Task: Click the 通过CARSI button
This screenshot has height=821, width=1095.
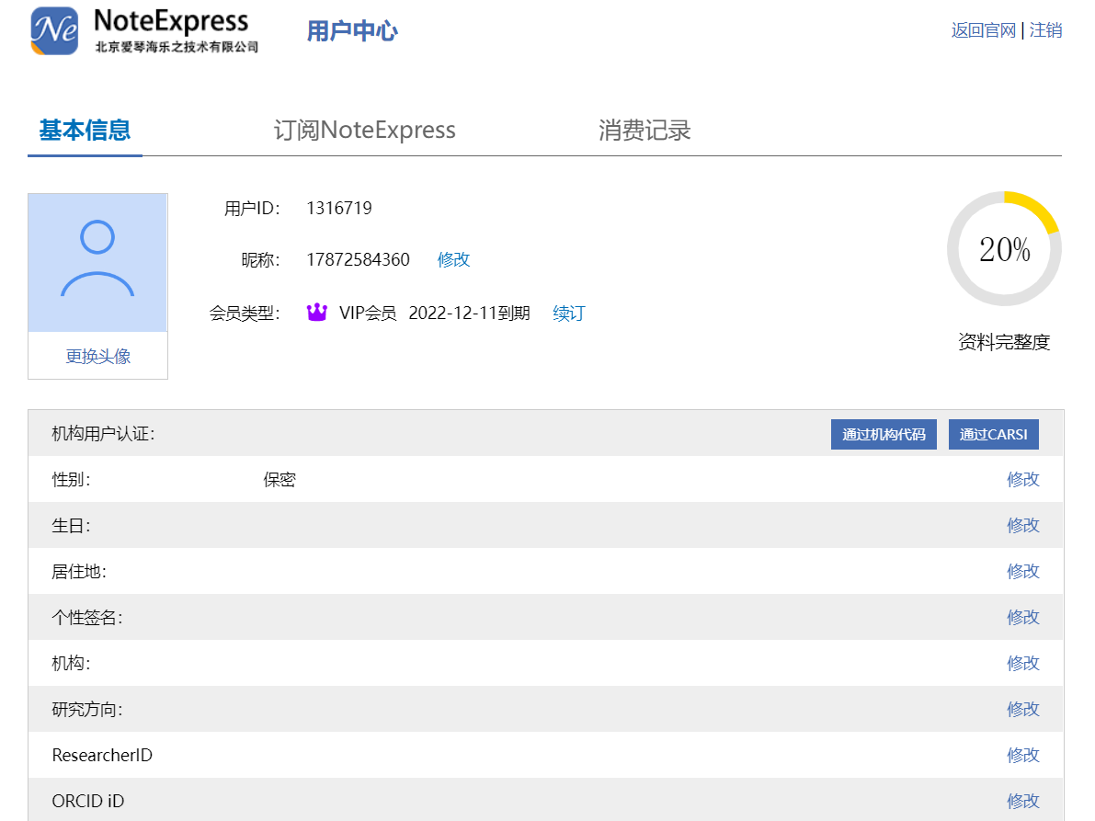Action: coord(993,434)
